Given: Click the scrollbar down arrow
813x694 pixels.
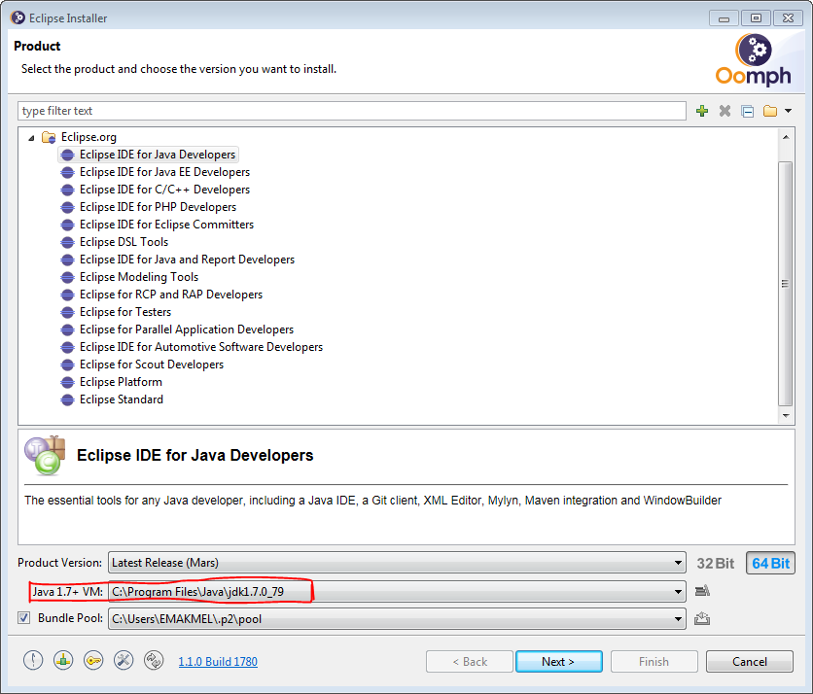Looking at the screenshot, I should 786,415.
